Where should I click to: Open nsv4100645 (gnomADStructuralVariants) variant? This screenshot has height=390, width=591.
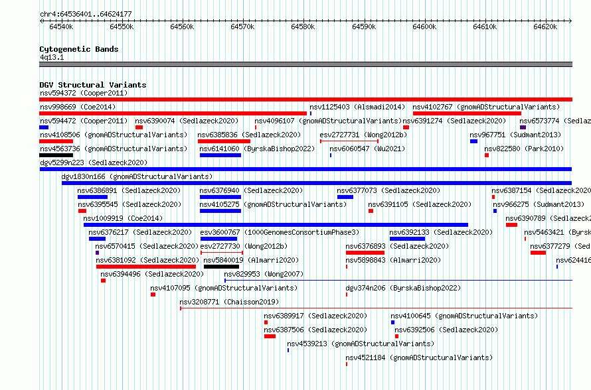(464, 316)
